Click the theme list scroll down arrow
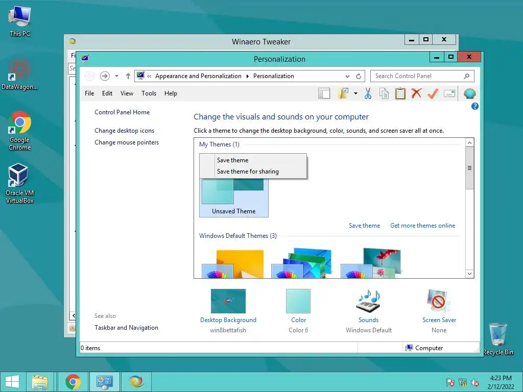The width and height of the screenshot is (523, 392). (469, 274)
